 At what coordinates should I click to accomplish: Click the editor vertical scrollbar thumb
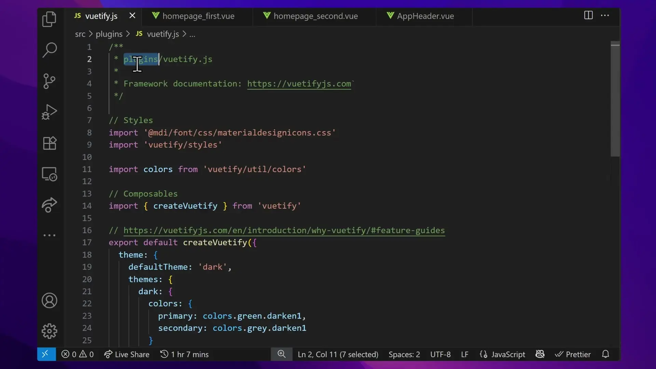tap(615, 99)
